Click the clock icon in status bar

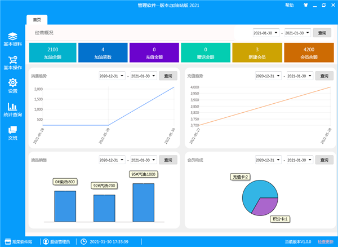tap(83, 241)
